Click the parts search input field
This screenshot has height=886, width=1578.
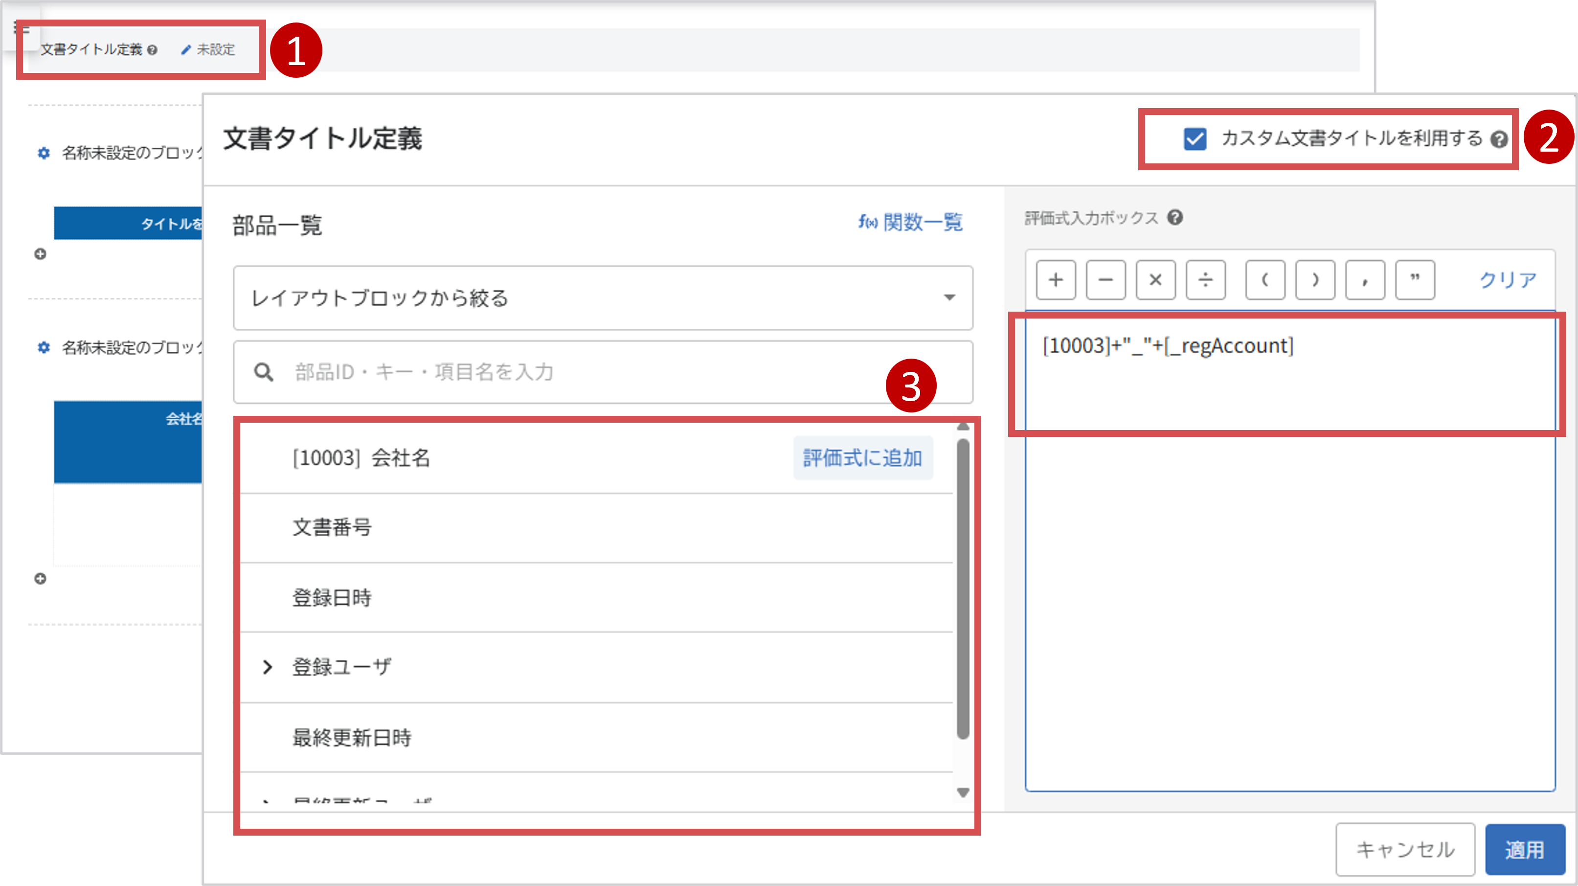click(603, 372)
